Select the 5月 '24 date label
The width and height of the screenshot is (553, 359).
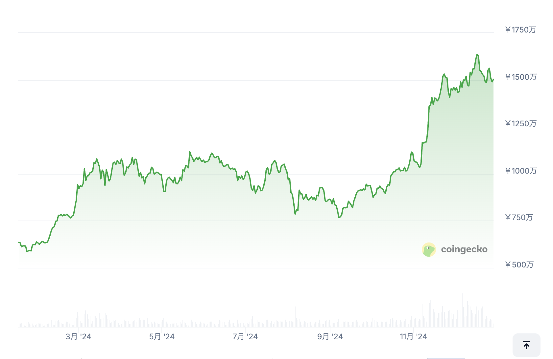coord(162,337)
